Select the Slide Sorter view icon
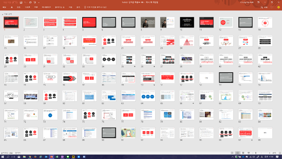282x159 pixels. [238, 153]
